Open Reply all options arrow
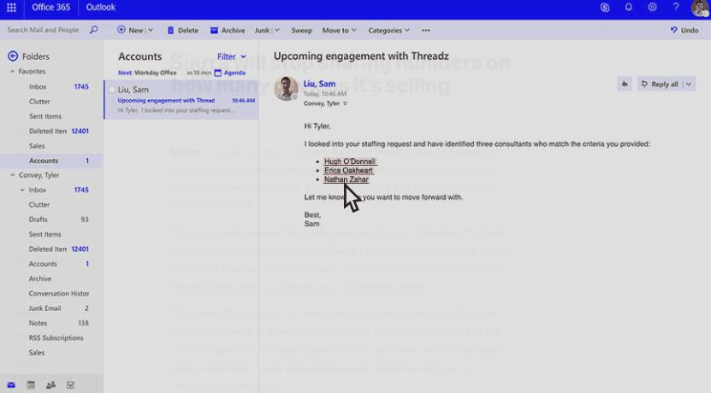711x393 pixels. point(689,85)
